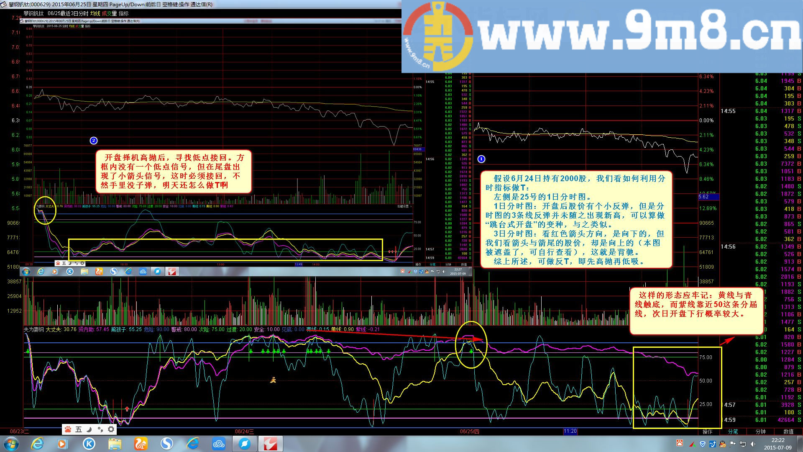Image resolution: width=803 pixels, height=452 pixels.
Task: Open the QQ penguin tray icon
Action: [723, 444]
